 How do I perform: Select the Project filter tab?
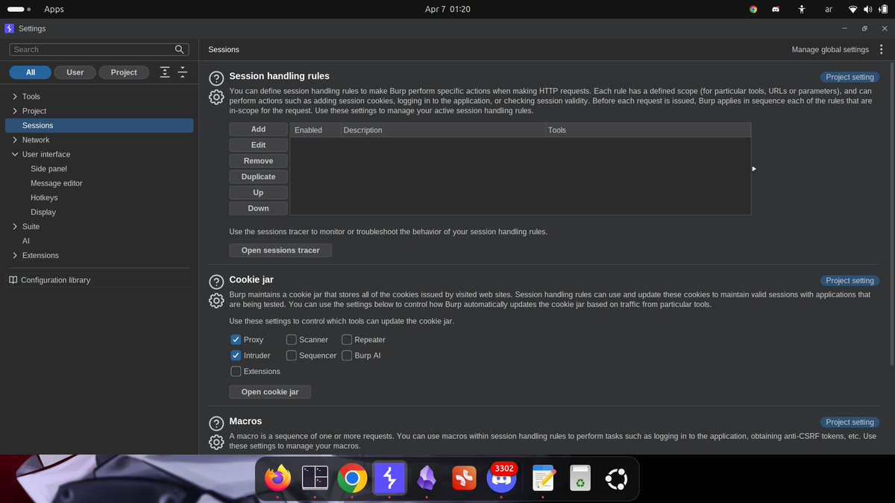(x=124, y=72)
